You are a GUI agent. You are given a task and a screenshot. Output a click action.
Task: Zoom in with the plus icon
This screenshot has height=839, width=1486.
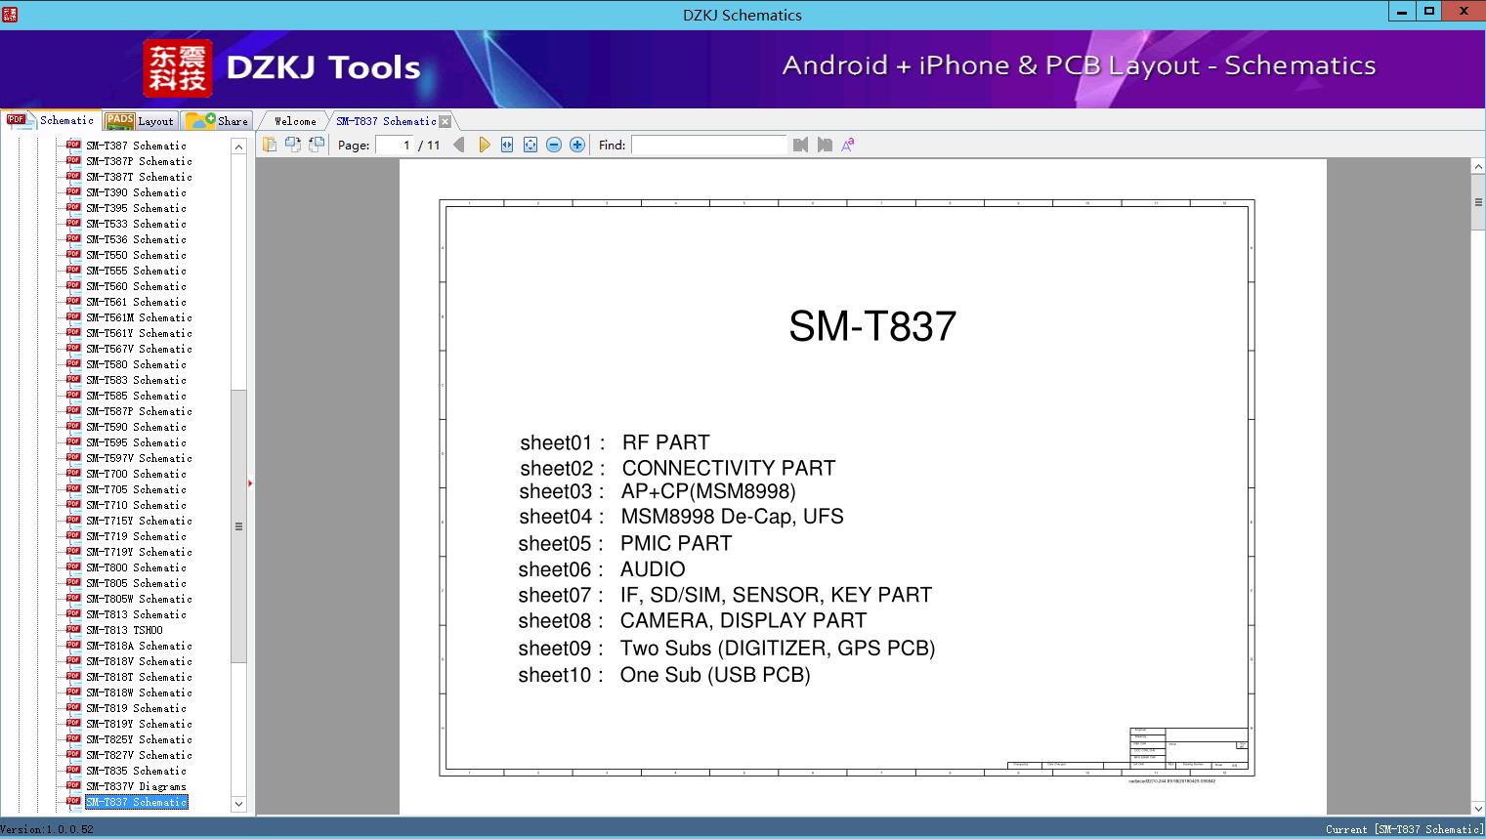[x=577, y=145]
